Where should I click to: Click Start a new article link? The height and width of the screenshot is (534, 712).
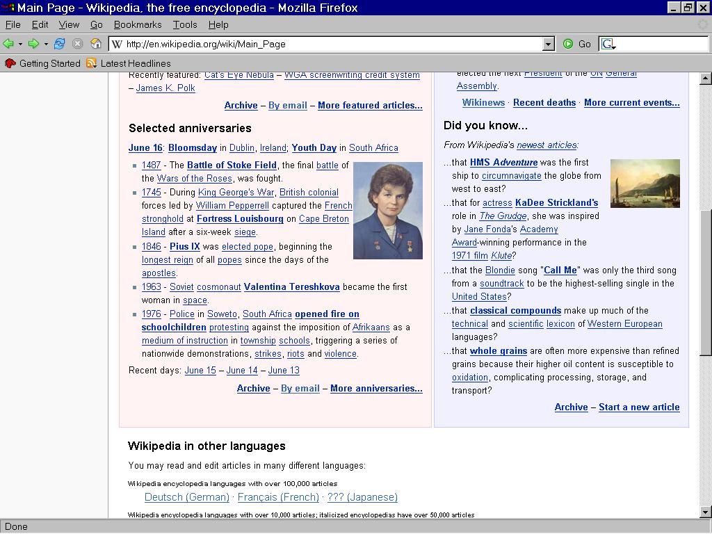pos(639,407)
